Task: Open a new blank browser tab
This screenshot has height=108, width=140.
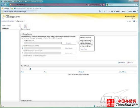Action: coord(36,12)
